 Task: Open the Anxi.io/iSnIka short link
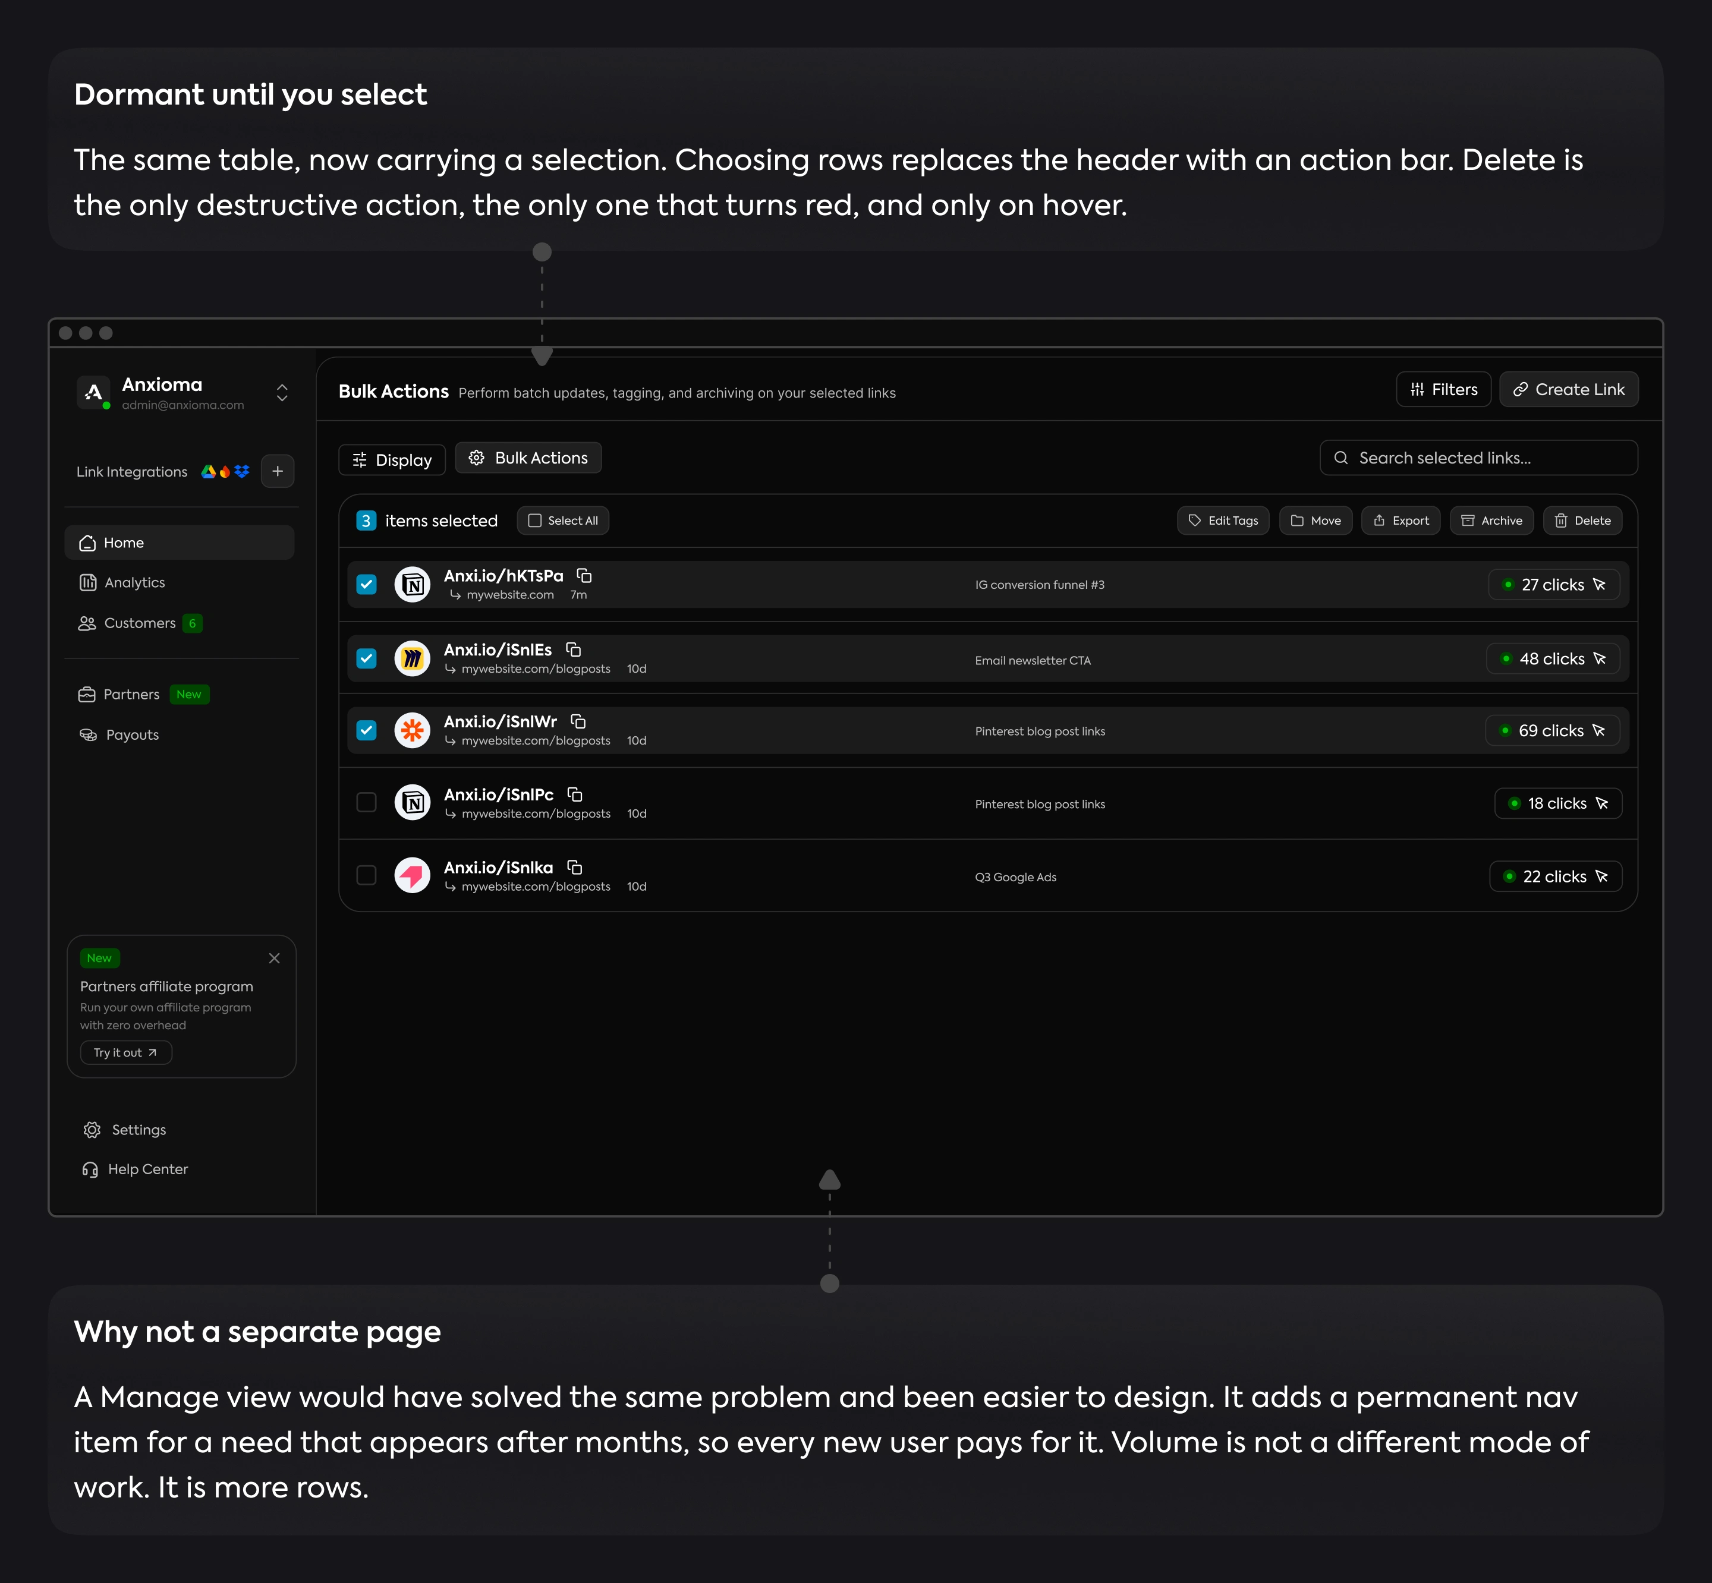click(x=499, y=867)
